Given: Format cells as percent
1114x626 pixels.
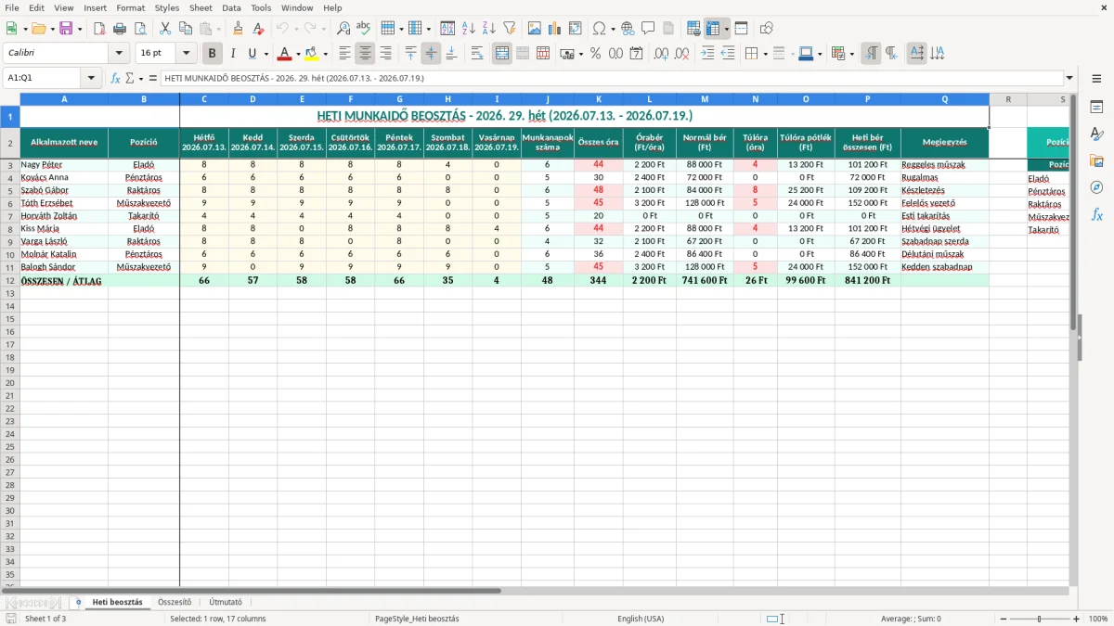Looking at the screenshot, I should [x=595, y=54].
